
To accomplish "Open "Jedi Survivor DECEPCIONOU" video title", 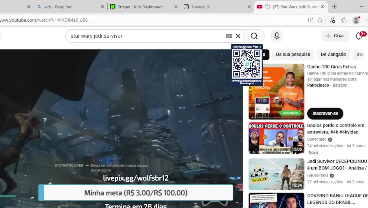I will (x=337, y=165).
